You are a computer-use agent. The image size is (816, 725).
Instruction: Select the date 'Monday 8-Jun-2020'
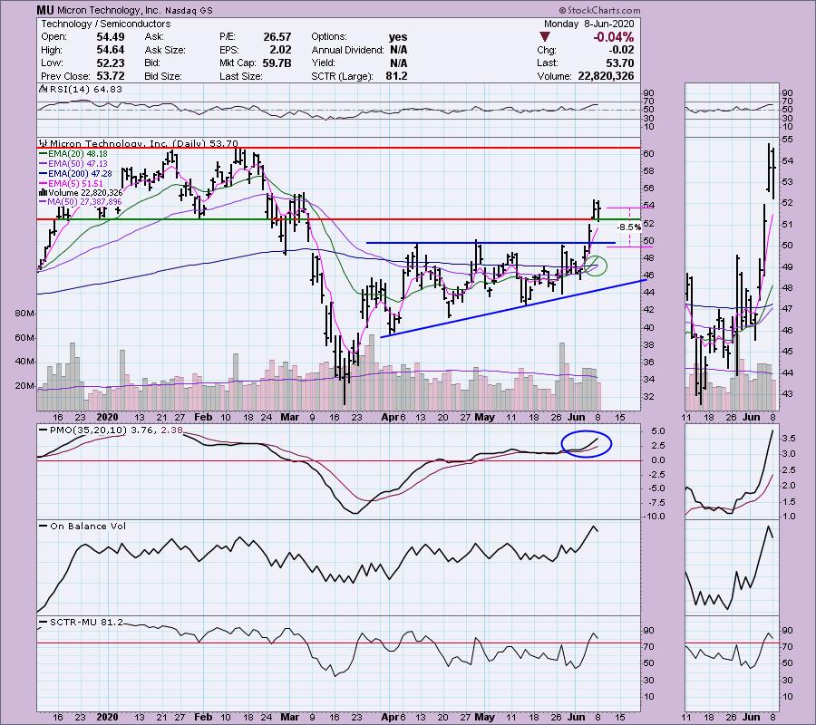tap(588, 24)
